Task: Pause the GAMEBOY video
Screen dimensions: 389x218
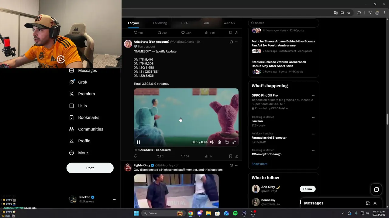Action: 138,142
